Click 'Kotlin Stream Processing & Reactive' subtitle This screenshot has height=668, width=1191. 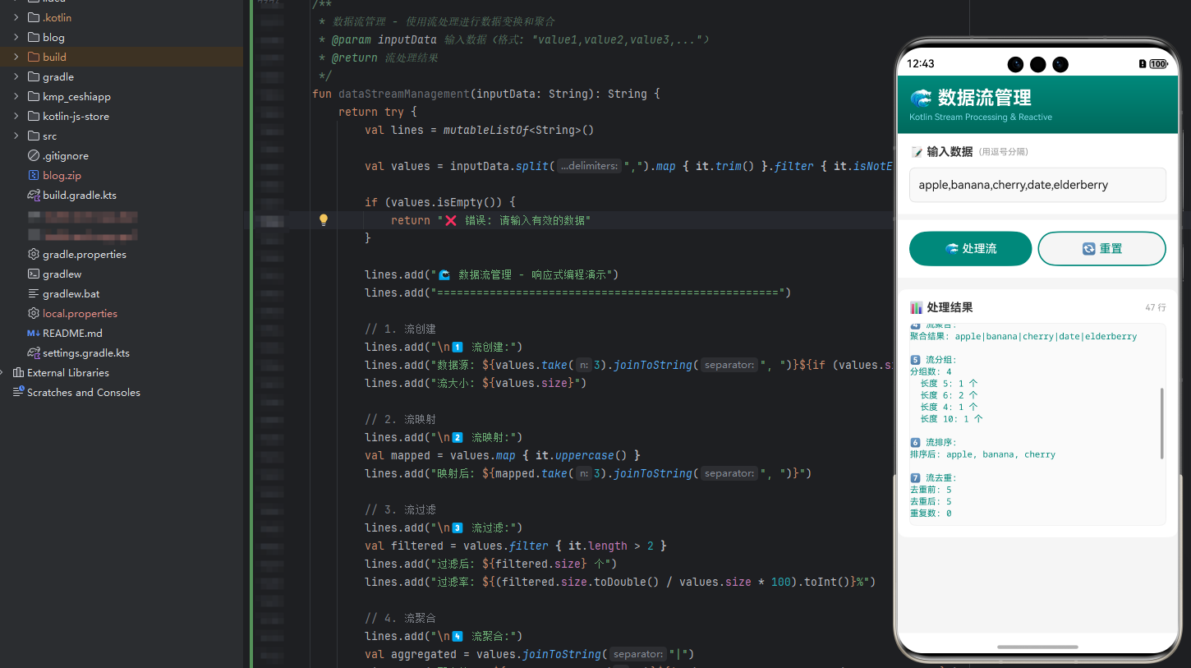point(981,117)
